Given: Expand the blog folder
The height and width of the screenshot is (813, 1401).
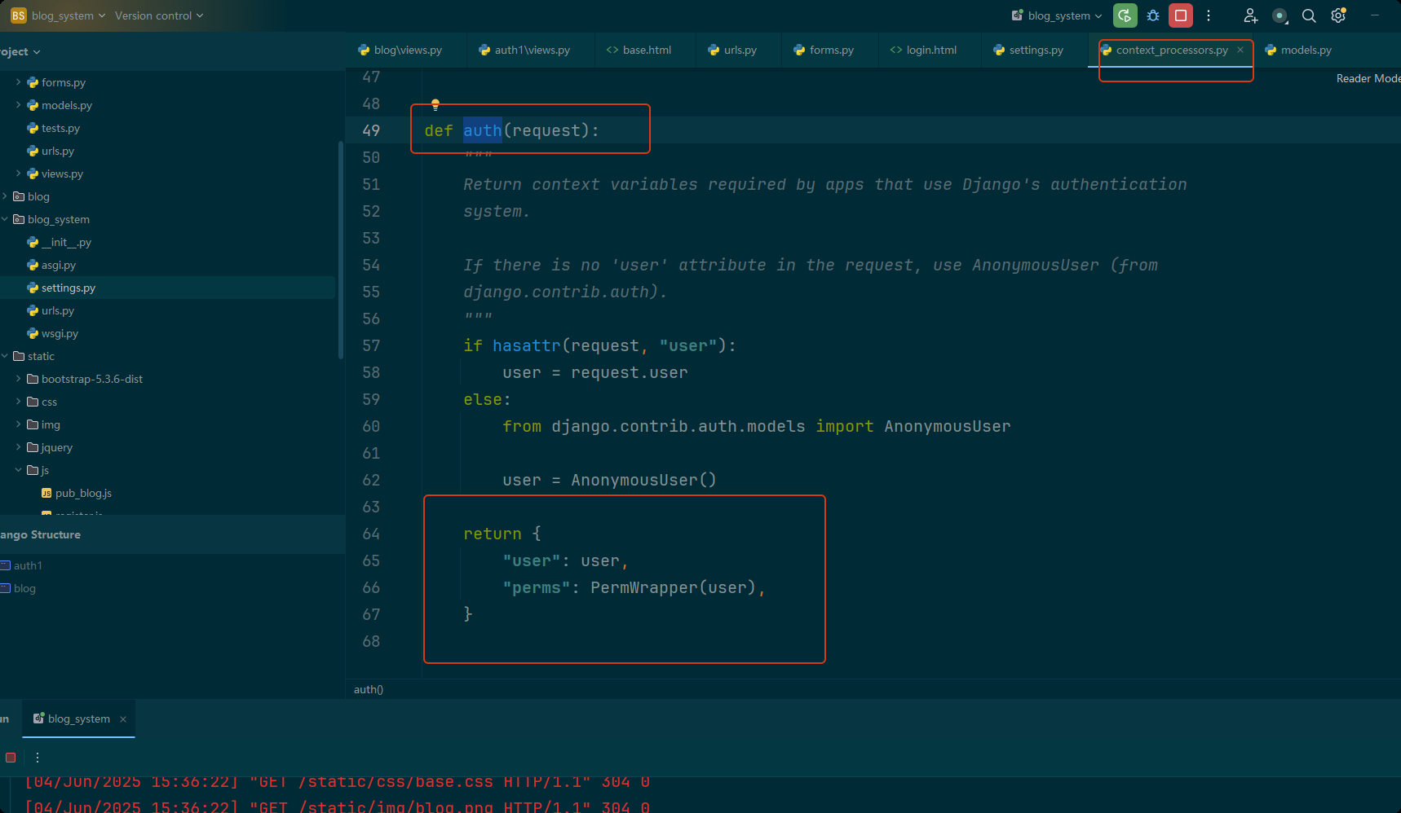Looking at the screenshot, I should (5, 196).
